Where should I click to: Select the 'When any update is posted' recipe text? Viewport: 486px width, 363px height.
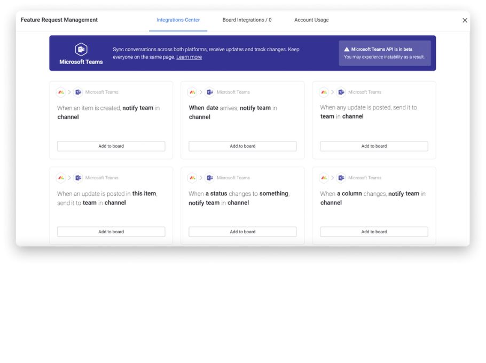pos(369,112)
